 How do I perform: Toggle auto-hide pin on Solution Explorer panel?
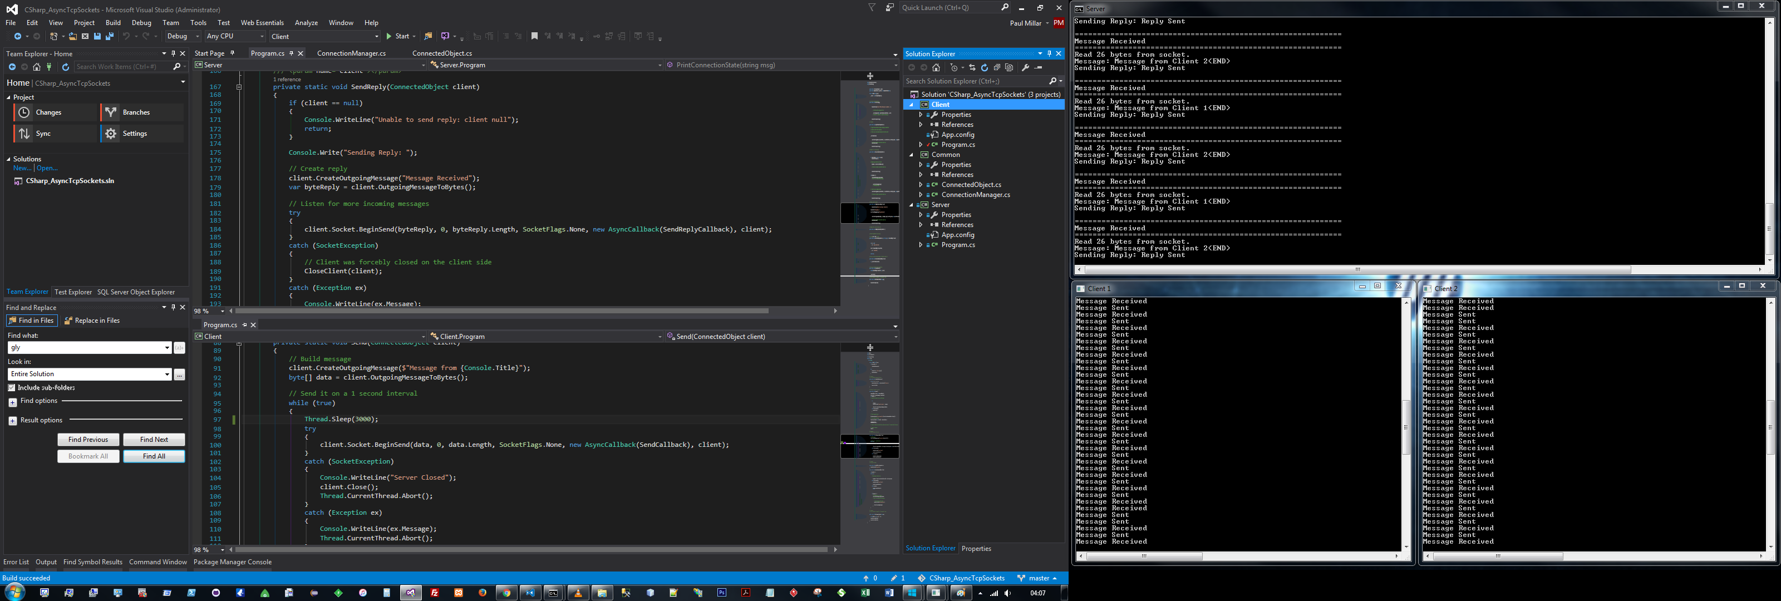(1049, 53)
